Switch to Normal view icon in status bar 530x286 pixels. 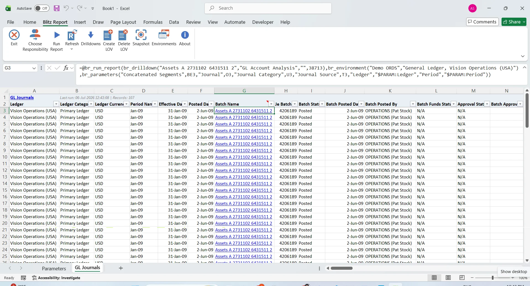tap(434, 278)
